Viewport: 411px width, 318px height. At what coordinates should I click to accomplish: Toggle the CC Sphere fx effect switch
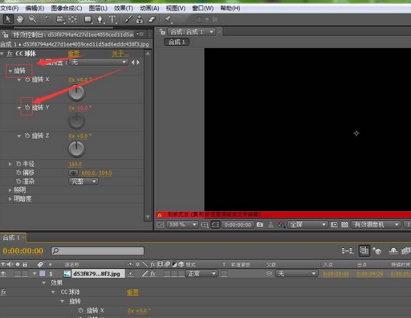tap(10, 54)
